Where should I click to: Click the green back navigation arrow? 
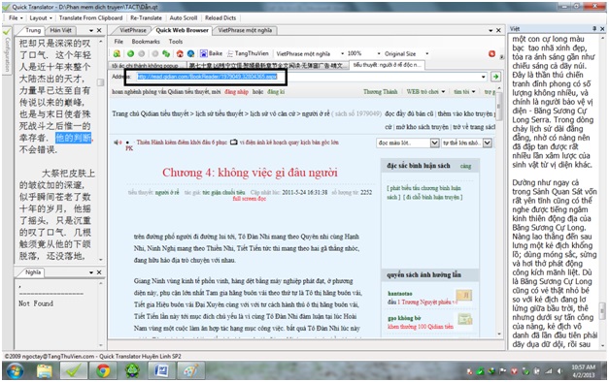tap(130, 53)
